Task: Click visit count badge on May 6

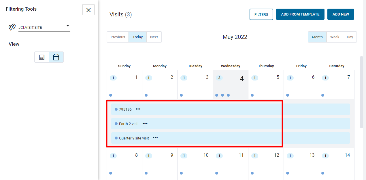Action: [x=290, y=78]
